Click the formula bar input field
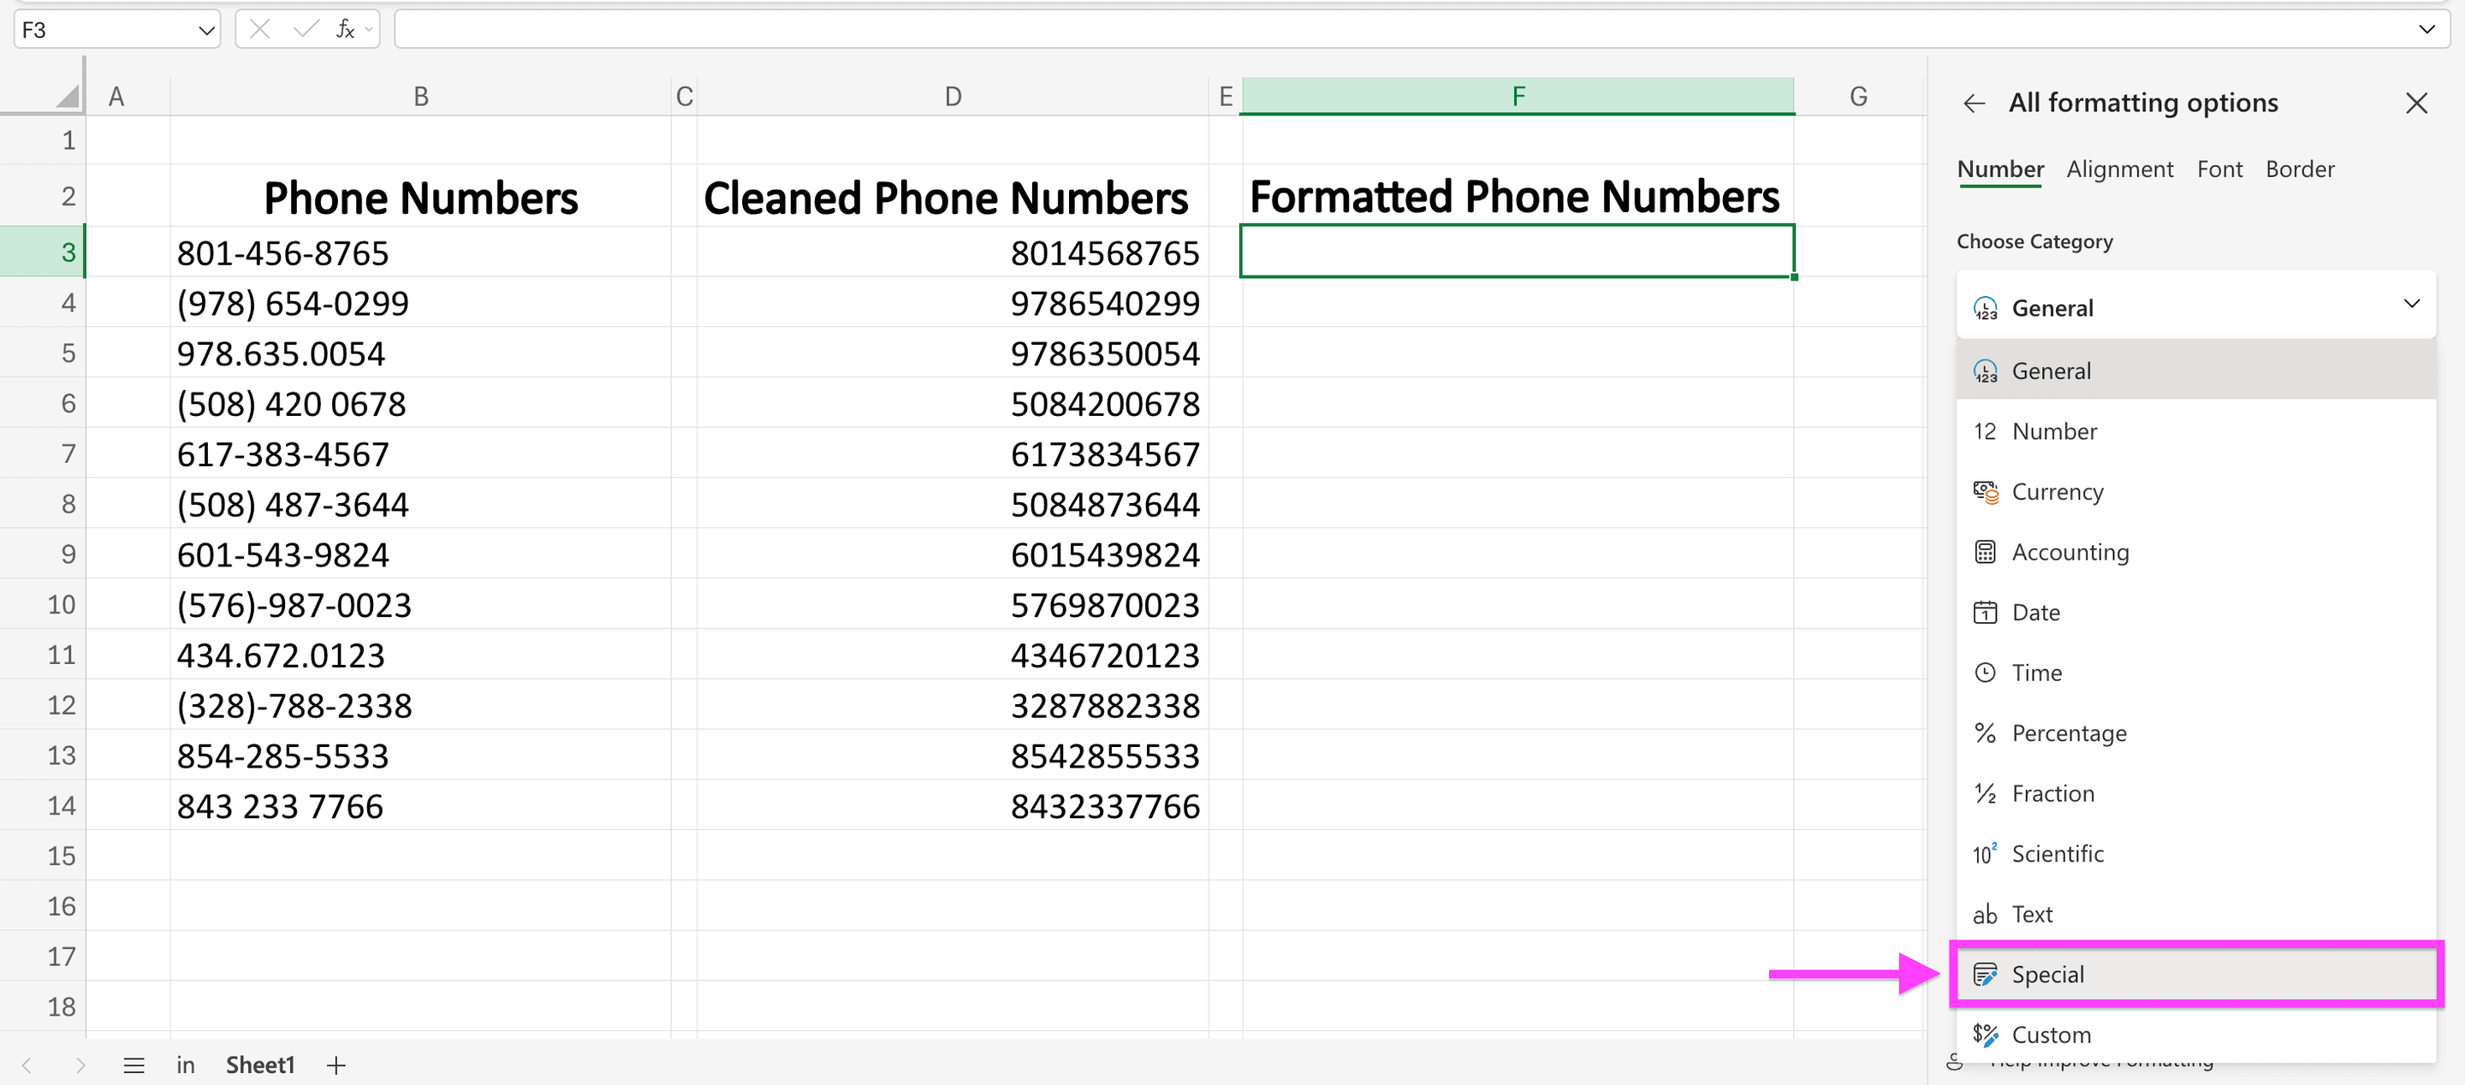2465x1085 pixels. click(x=1422, y=30)
